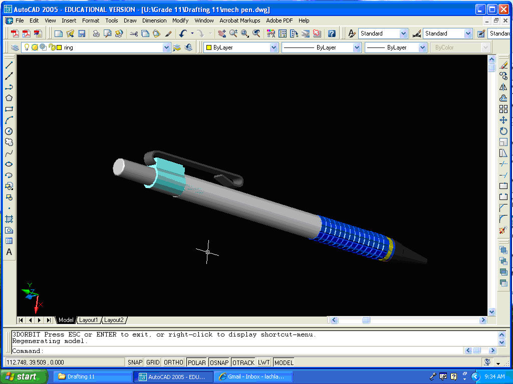Open the Layer Properties Manager
Viewport: 513px width, 384px height.
[x=15, y=47]
